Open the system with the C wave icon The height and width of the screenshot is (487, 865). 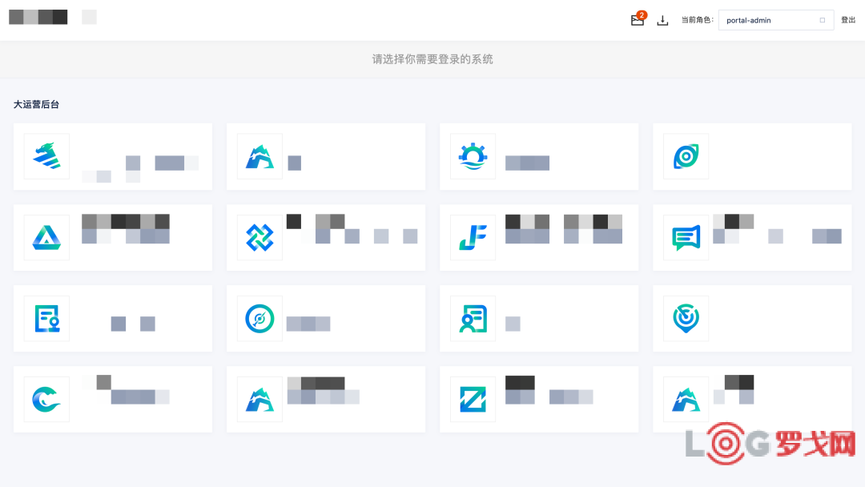point(46,399)
